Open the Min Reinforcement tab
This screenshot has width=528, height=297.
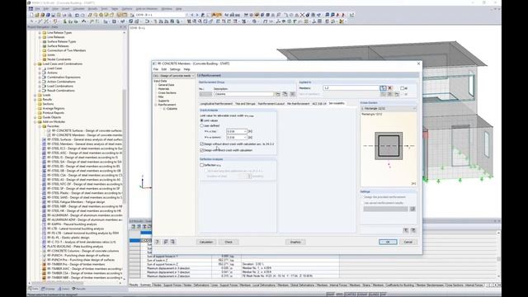[x=298, y=104]
